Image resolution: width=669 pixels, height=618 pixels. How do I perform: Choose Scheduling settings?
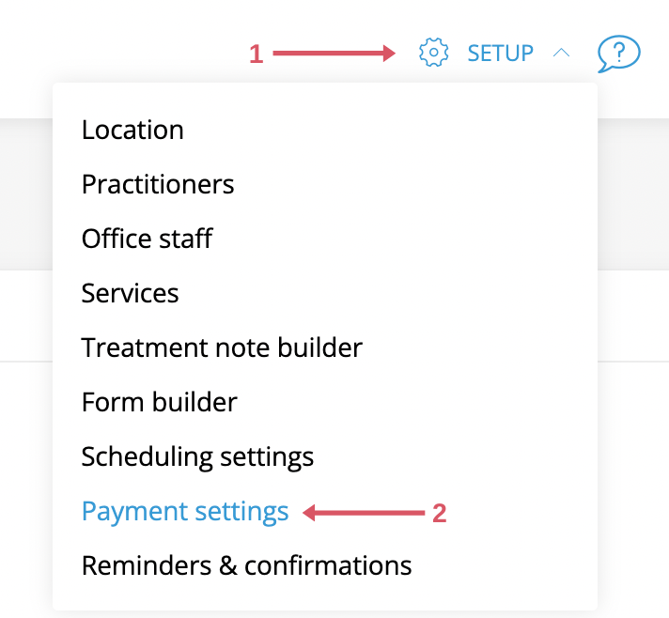197,456
